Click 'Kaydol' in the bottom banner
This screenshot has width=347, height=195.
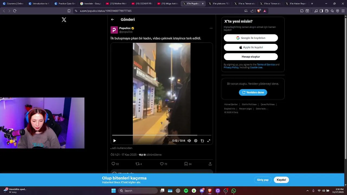(281, 180)
